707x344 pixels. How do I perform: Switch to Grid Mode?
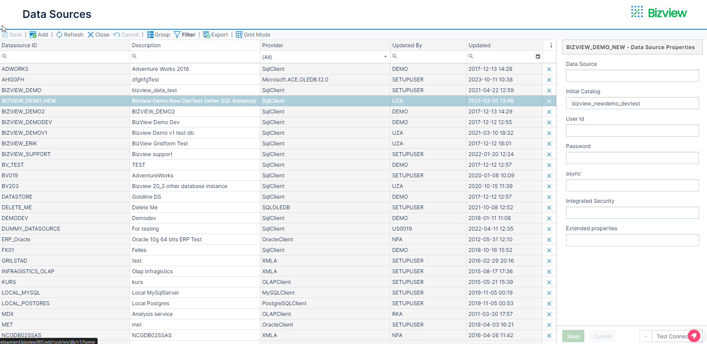click(253, 35)
